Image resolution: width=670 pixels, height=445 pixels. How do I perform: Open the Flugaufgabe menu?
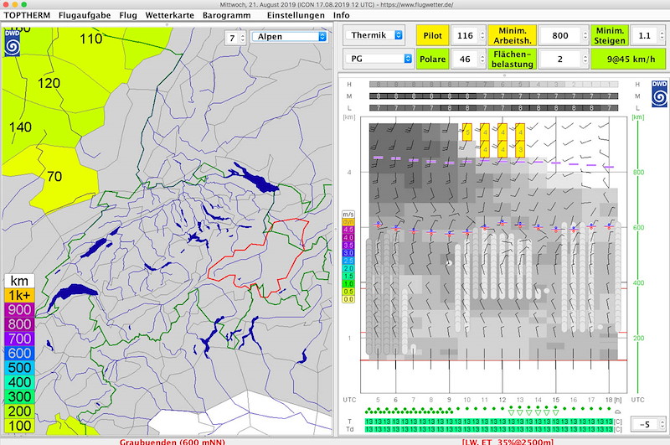85,15
